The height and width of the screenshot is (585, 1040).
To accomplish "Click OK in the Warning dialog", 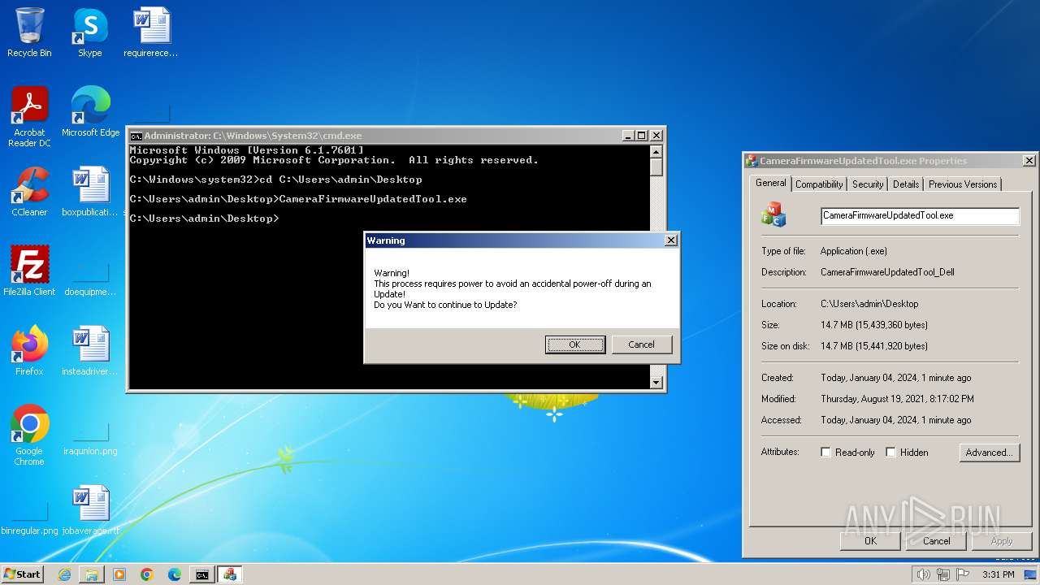I will coord(574,344).
